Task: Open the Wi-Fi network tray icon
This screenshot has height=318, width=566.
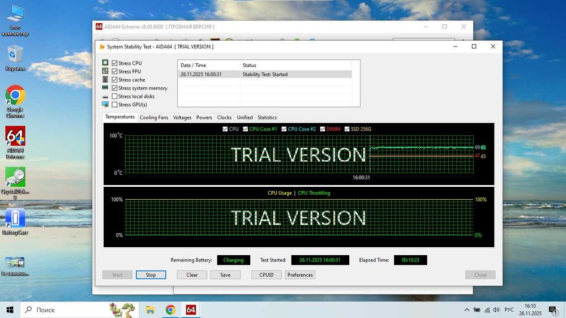Action: click(x=487, y=310)
